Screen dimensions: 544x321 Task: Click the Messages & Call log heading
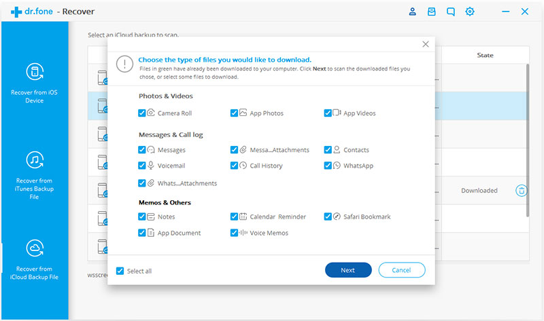point(171,134)
